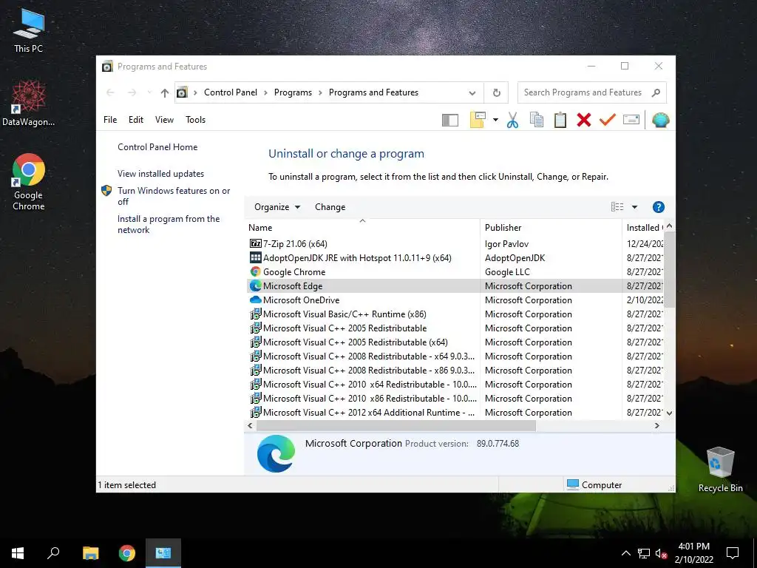Click the vertical scrollbar down arrow
The height and width of the screenshot is (568, 757).
tap(669, 413)
